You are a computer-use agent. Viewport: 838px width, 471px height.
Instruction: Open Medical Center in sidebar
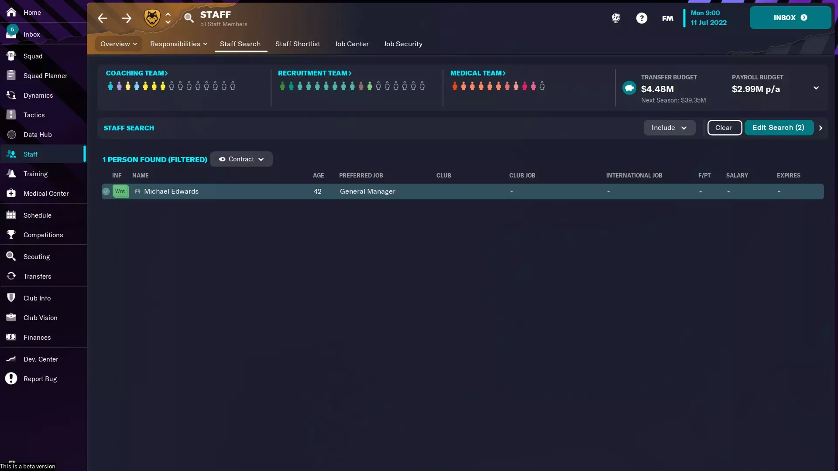point(46,194)
